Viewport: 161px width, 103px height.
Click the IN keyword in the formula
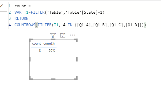(x=70, y=25)
